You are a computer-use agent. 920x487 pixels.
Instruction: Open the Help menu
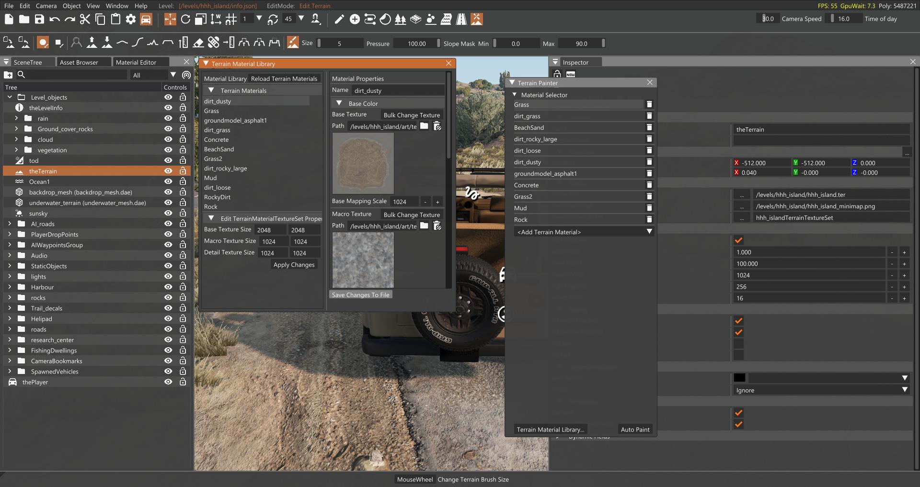(141, 6)
